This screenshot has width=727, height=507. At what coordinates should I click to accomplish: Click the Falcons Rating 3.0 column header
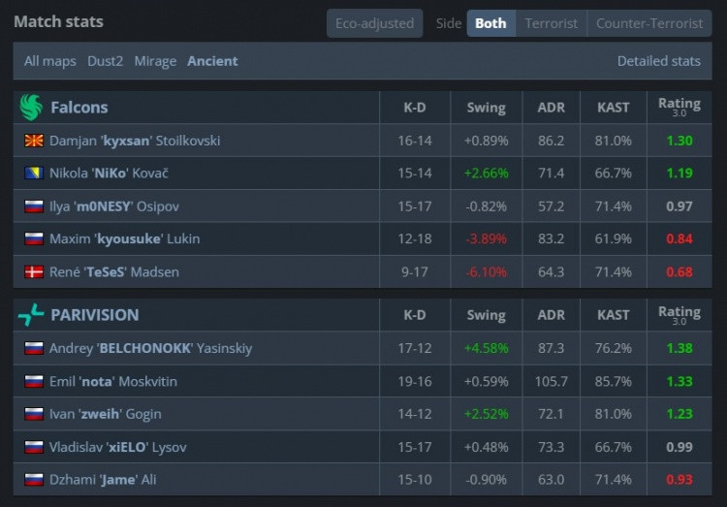679,107
